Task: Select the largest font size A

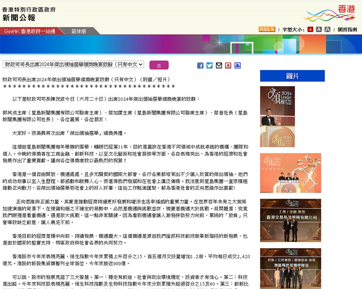Action: pos(327,29)
